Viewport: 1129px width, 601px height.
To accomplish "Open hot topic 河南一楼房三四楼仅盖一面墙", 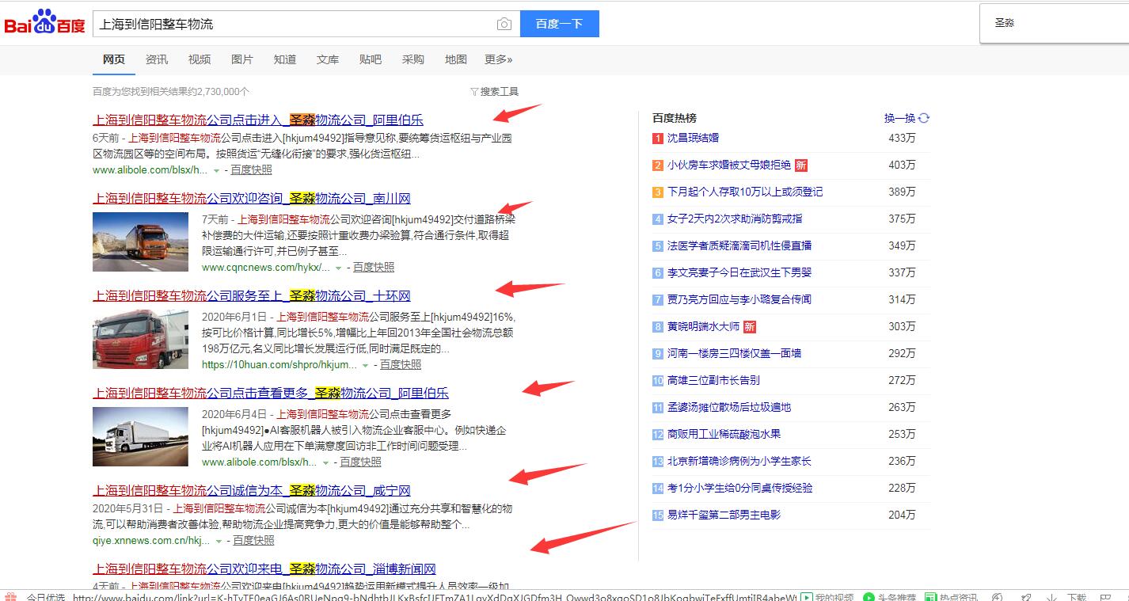I will [x=734, y=353].
